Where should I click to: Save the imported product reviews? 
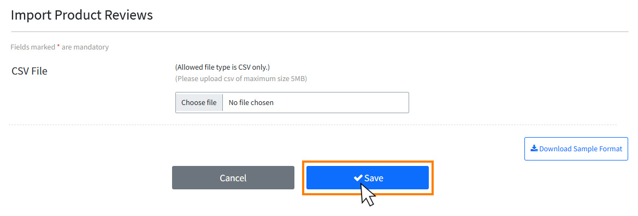point(368,177)
